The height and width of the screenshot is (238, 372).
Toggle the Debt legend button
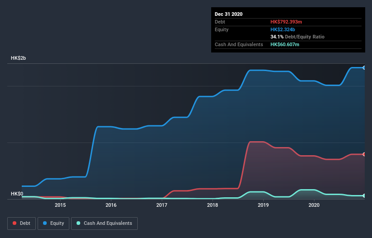pos(22,224)
